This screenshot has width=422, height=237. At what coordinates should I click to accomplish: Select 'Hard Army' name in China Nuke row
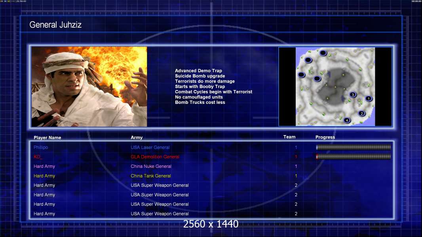tap(44, 166)
